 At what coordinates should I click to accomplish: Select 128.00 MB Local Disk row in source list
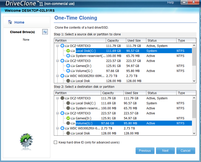tap(134, 81)
